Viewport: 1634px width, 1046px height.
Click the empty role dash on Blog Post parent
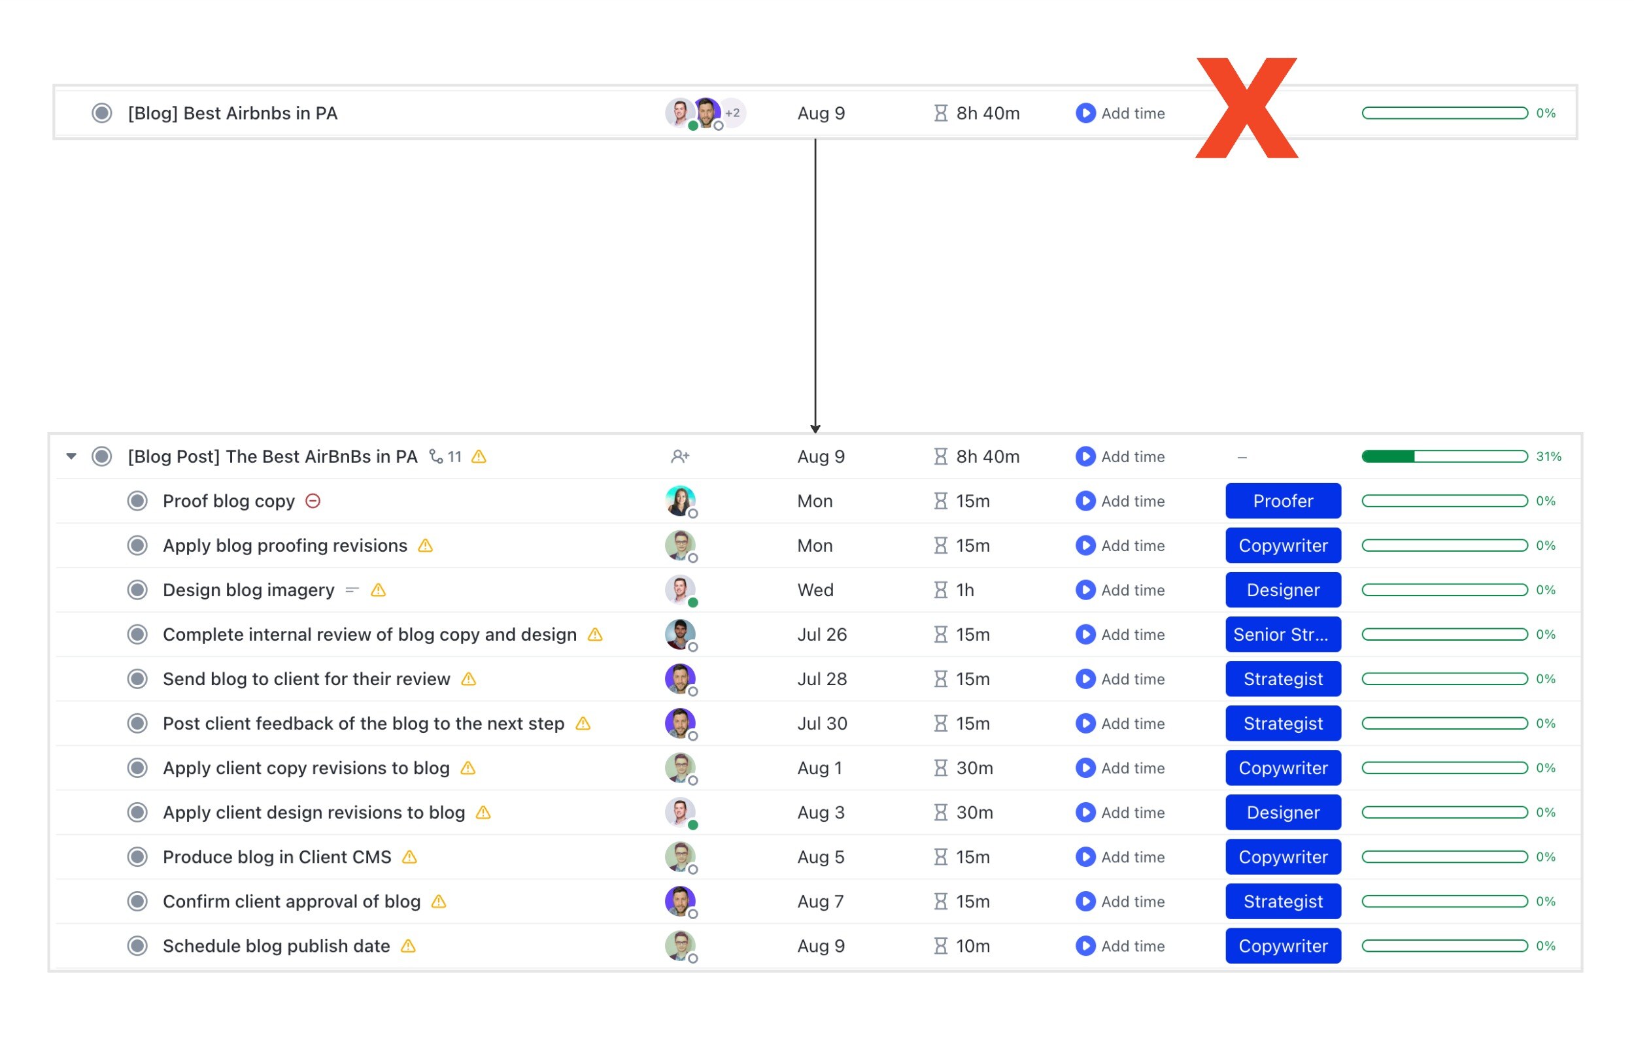(x=1242, y=458)
